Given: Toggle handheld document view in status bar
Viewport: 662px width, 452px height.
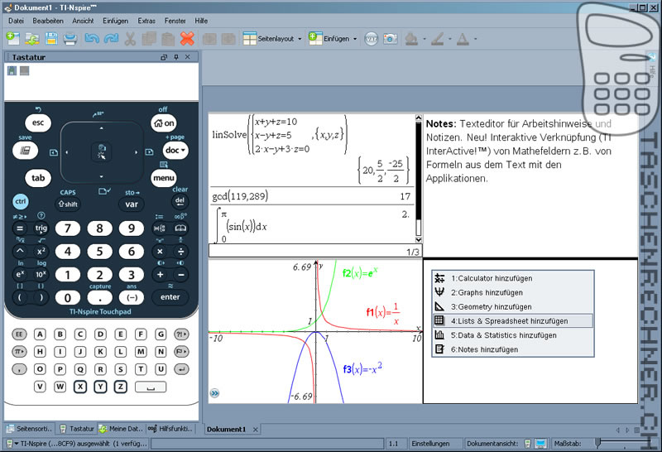Looking at the screenshot, I should [526, 445].
